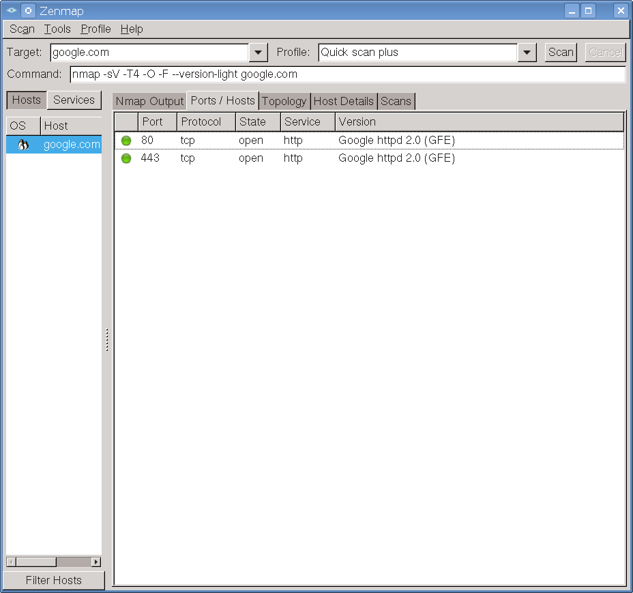Close the Zenmap window
Screen dimensions: 633x593
[621, 11]
